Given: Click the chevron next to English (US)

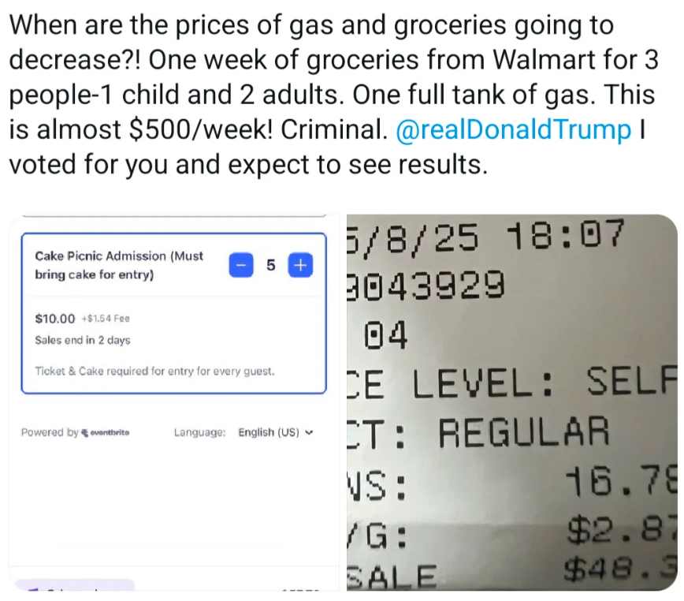Looking at the screenshot, I should [x=308, y=432].
